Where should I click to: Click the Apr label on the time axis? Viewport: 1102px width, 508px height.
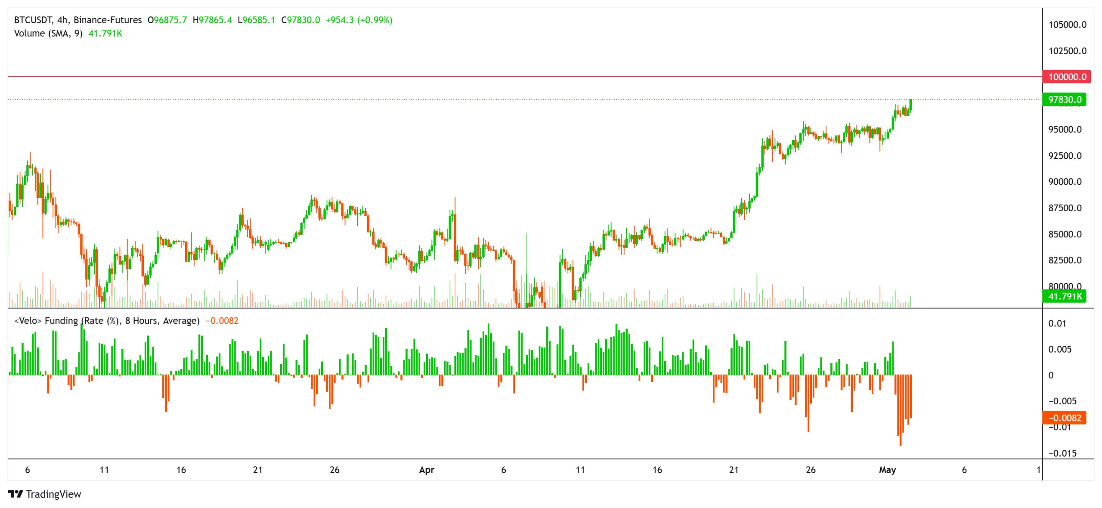tap(427, 471)
